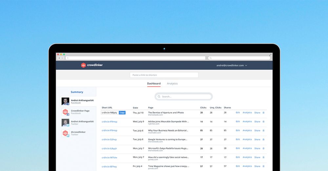The width and height of the screenshot is (328, 171).
Task: Delete the Demise of Aperture link row
Action: coord(263,112)
